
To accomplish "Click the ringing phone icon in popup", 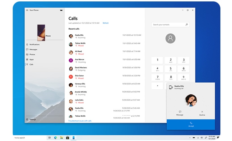I will (171, 87).
